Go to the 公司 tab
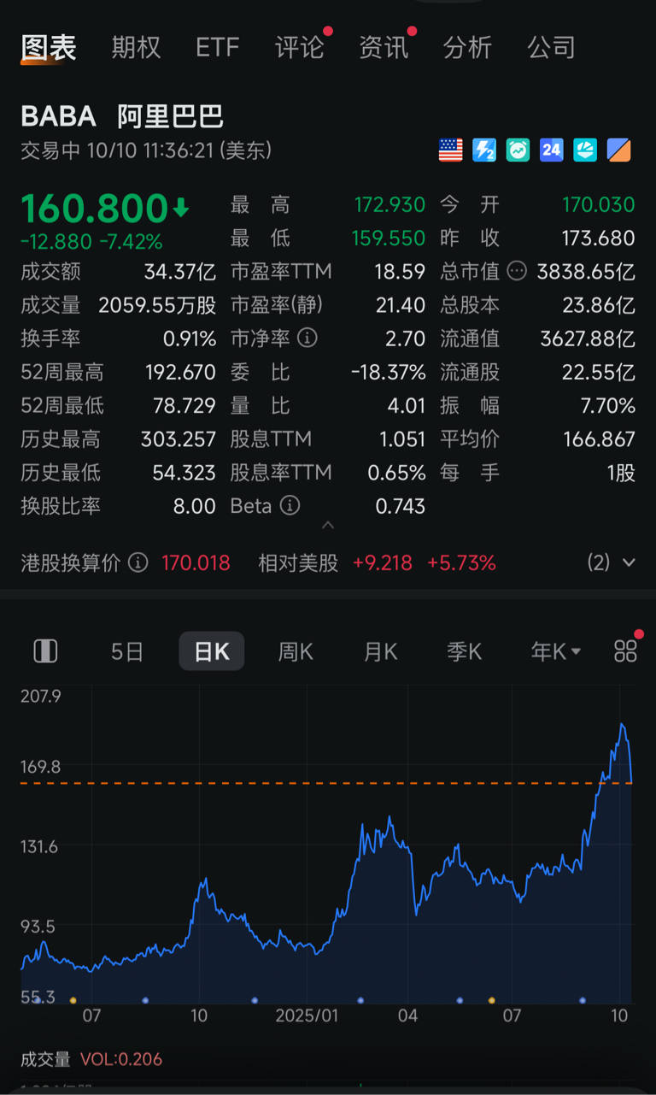 click(x=551, y=47)
